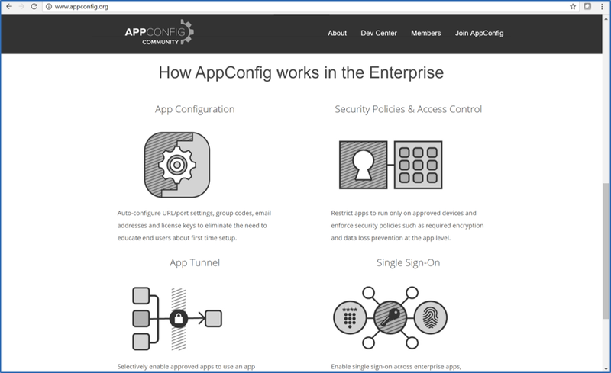611x373 pixels.
Task: Open the Dev Center menu item
Action: pos(378,33)
